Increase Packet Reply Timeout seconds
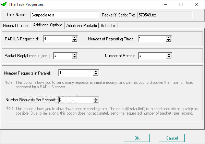This screenshot has width=205, height=144. click(74, 54)
